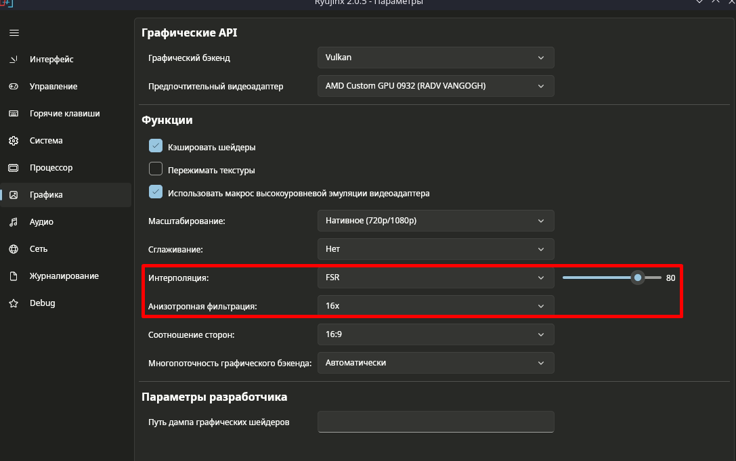Enable the Пережимать текстуры checkbox
The width and height of the screenshot is (736, 461).
pyautogui.click(x=156, y=169)
